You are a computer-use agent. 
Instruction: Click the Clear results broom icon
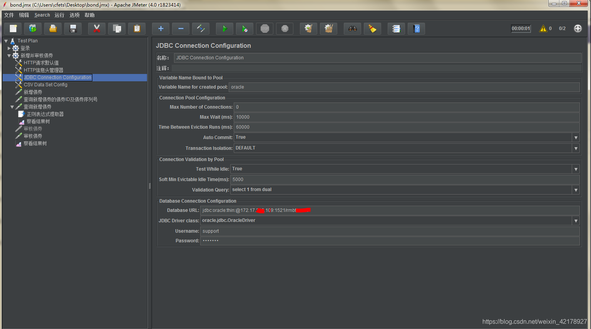click(x=309, y=29)
